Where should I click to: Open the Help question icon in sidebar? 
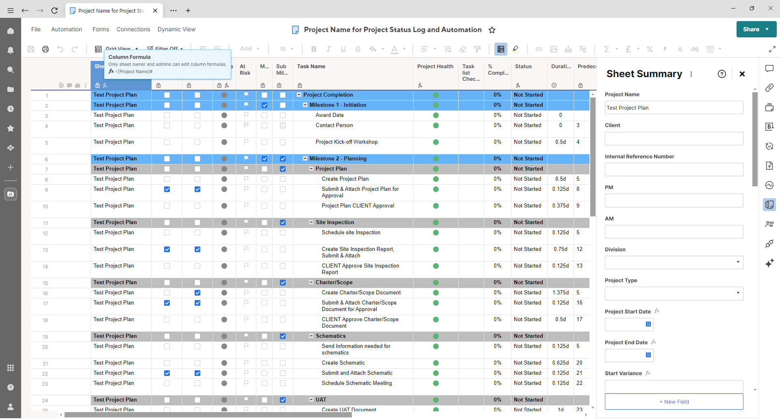(11, 387)
